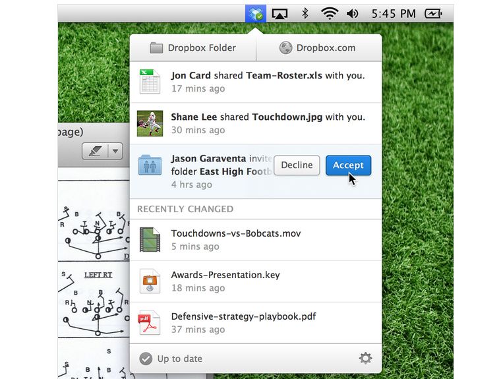This screenshot has width=501, height=379.
Task: Click the Bluetooth icon in menu bar
Action: click(x=305, y=13)
